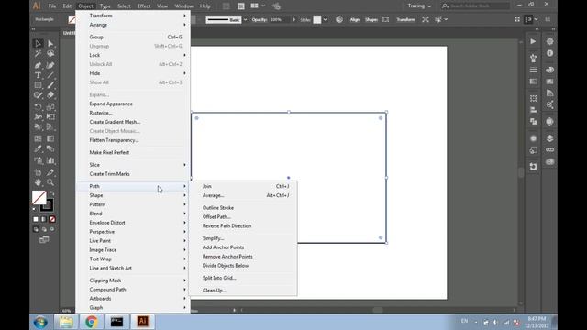Screen dimensions: 587x330
Task: Select the Type tool
Action: point(38,75)
